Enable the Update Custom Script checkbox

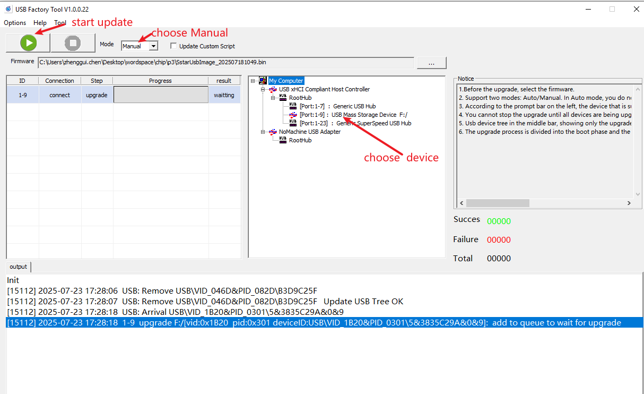[x=173, y=46]
